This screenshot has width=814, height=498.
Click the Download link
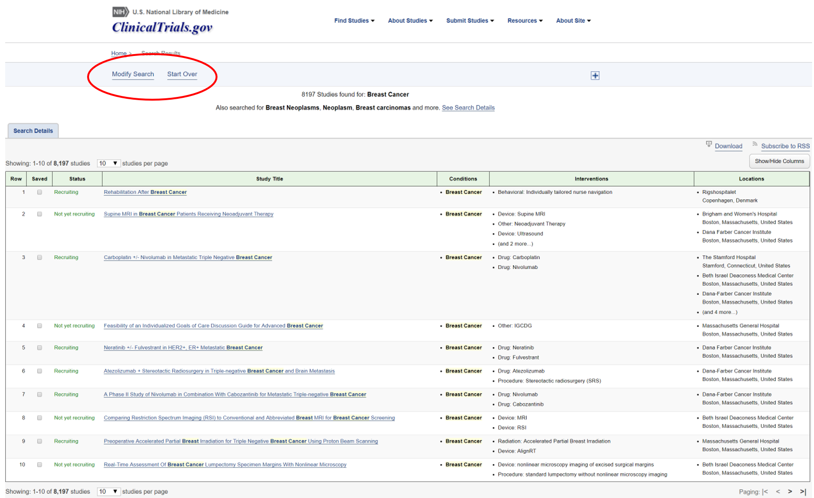728,146
